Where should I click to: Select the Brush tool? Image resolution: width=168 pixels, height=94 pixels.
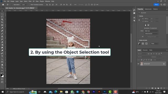point(2,34)
